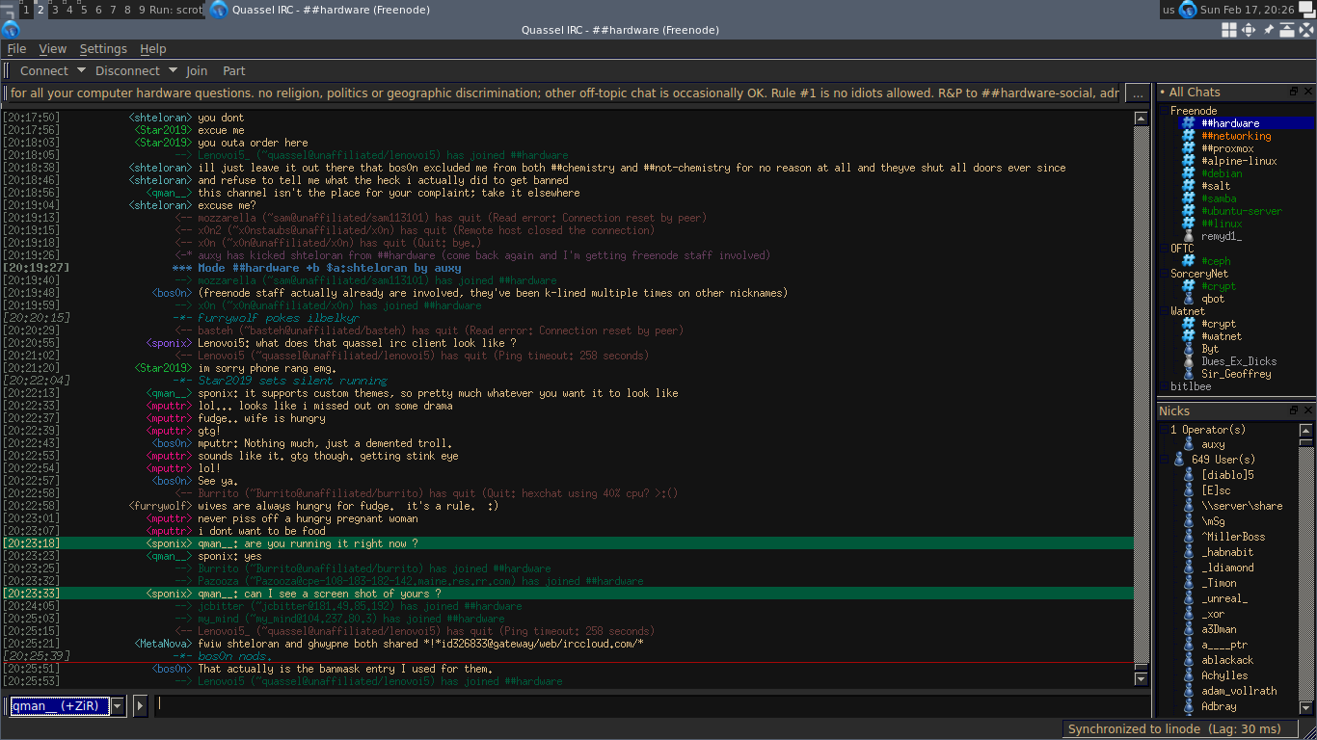Click the user icon next to remyd1_
1317x740 pixels.
[x=1188, y=236]
